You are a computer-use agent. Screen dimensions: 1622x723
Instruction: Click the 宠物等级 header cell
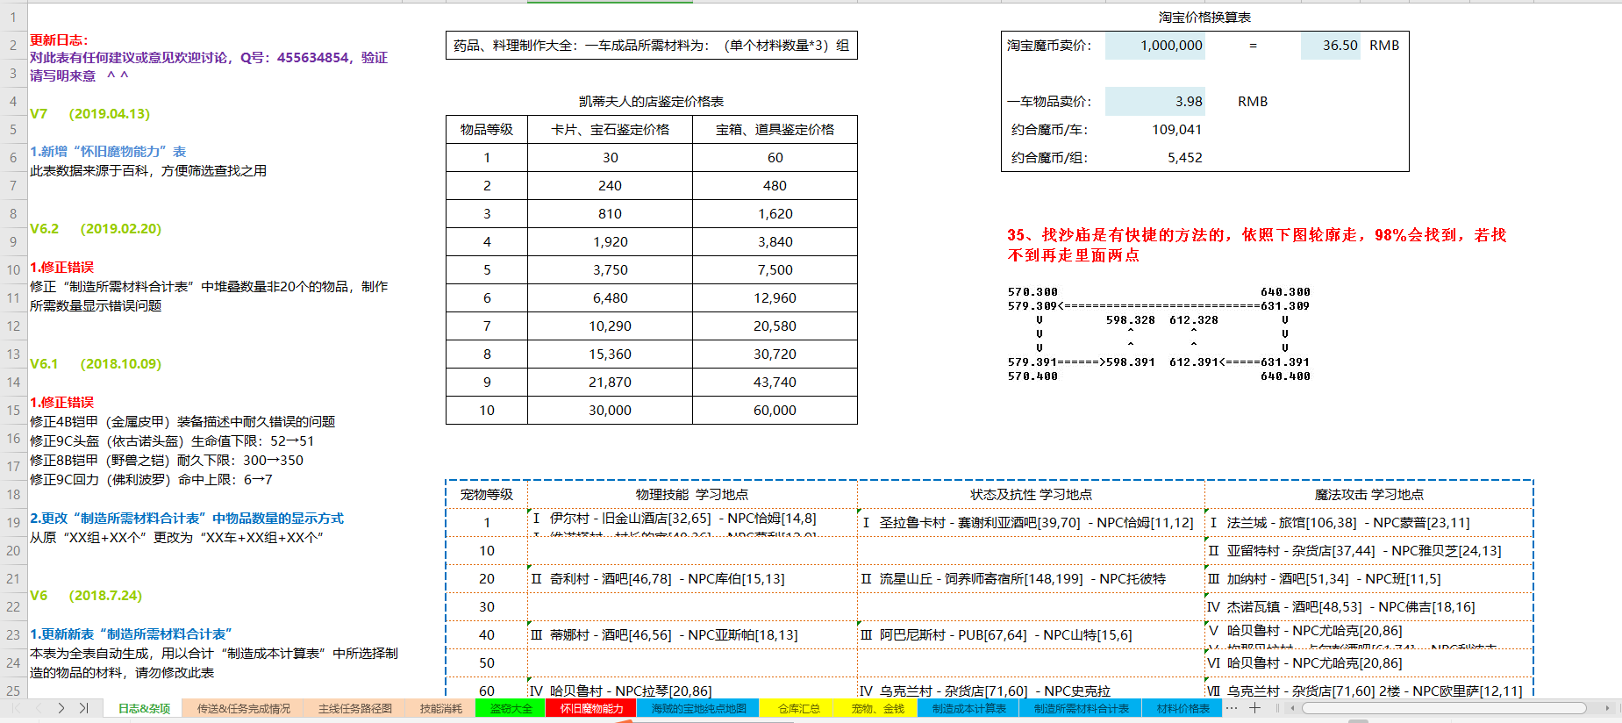point(487,495)
